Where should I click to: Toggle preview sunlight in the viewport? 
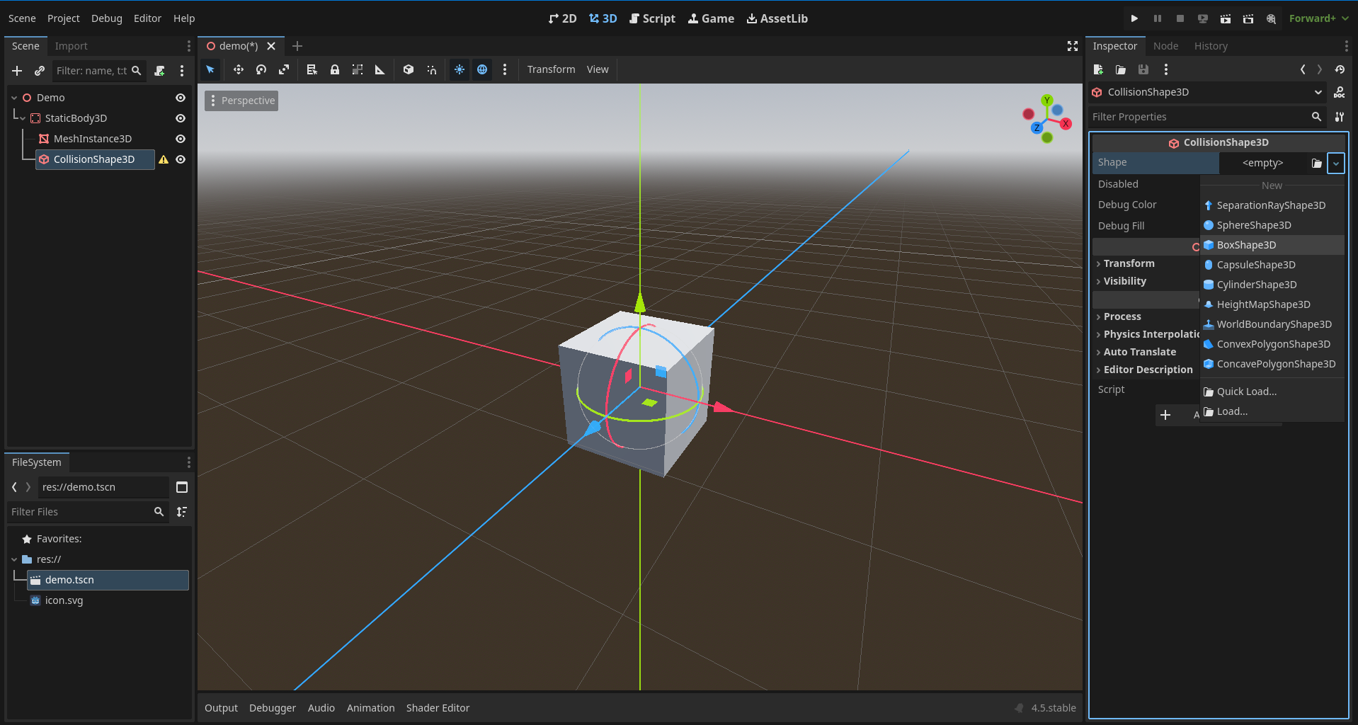[459, 69]
